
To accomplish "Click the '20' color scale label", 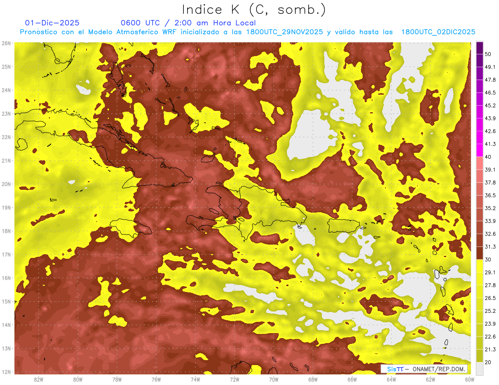I will [x=488, y=362].
